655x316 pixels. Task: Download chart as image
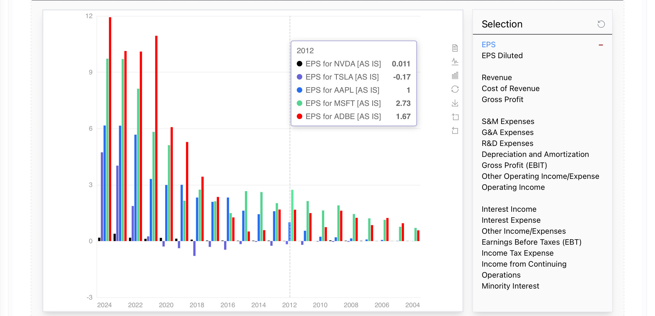(455, 103)
